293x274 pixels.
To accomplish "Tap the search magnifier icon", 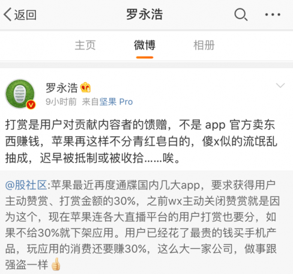I will click(241, 14).
